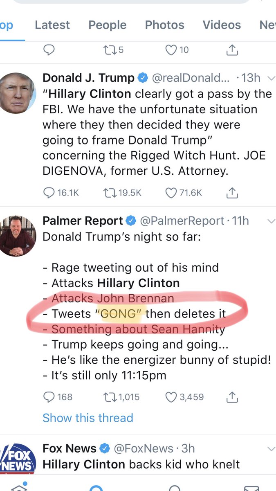Like the Donald J. Trump tweet
The height and width of the screenshot is (491, 276).
pyautogui.click(x=171, y=193)
